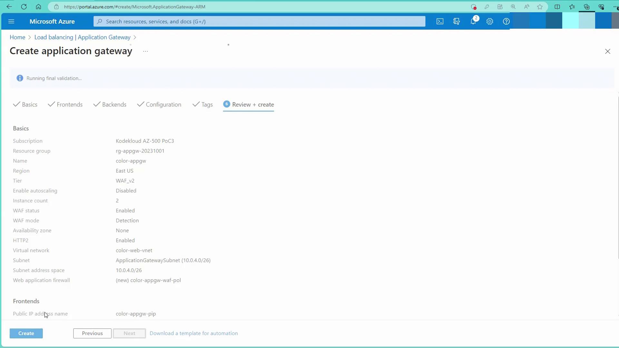Switch to the Basics tab
The width and height of the screenshot is (619, 348).
29,105
